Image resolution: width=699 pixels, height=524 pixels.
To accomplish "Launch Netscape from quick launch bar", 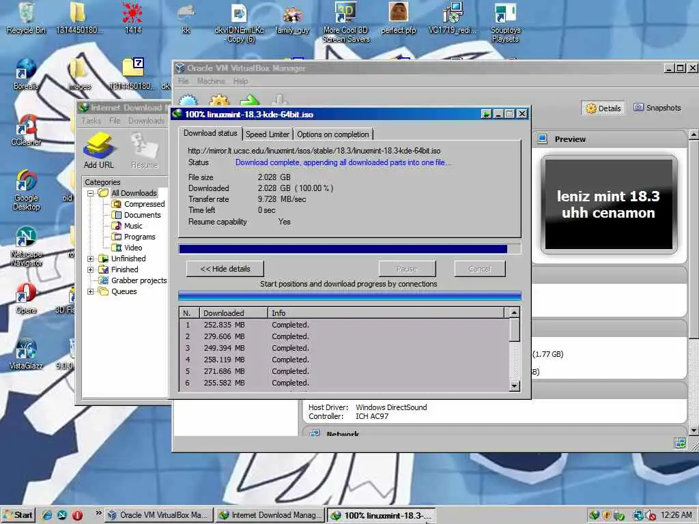I will 62,515.
